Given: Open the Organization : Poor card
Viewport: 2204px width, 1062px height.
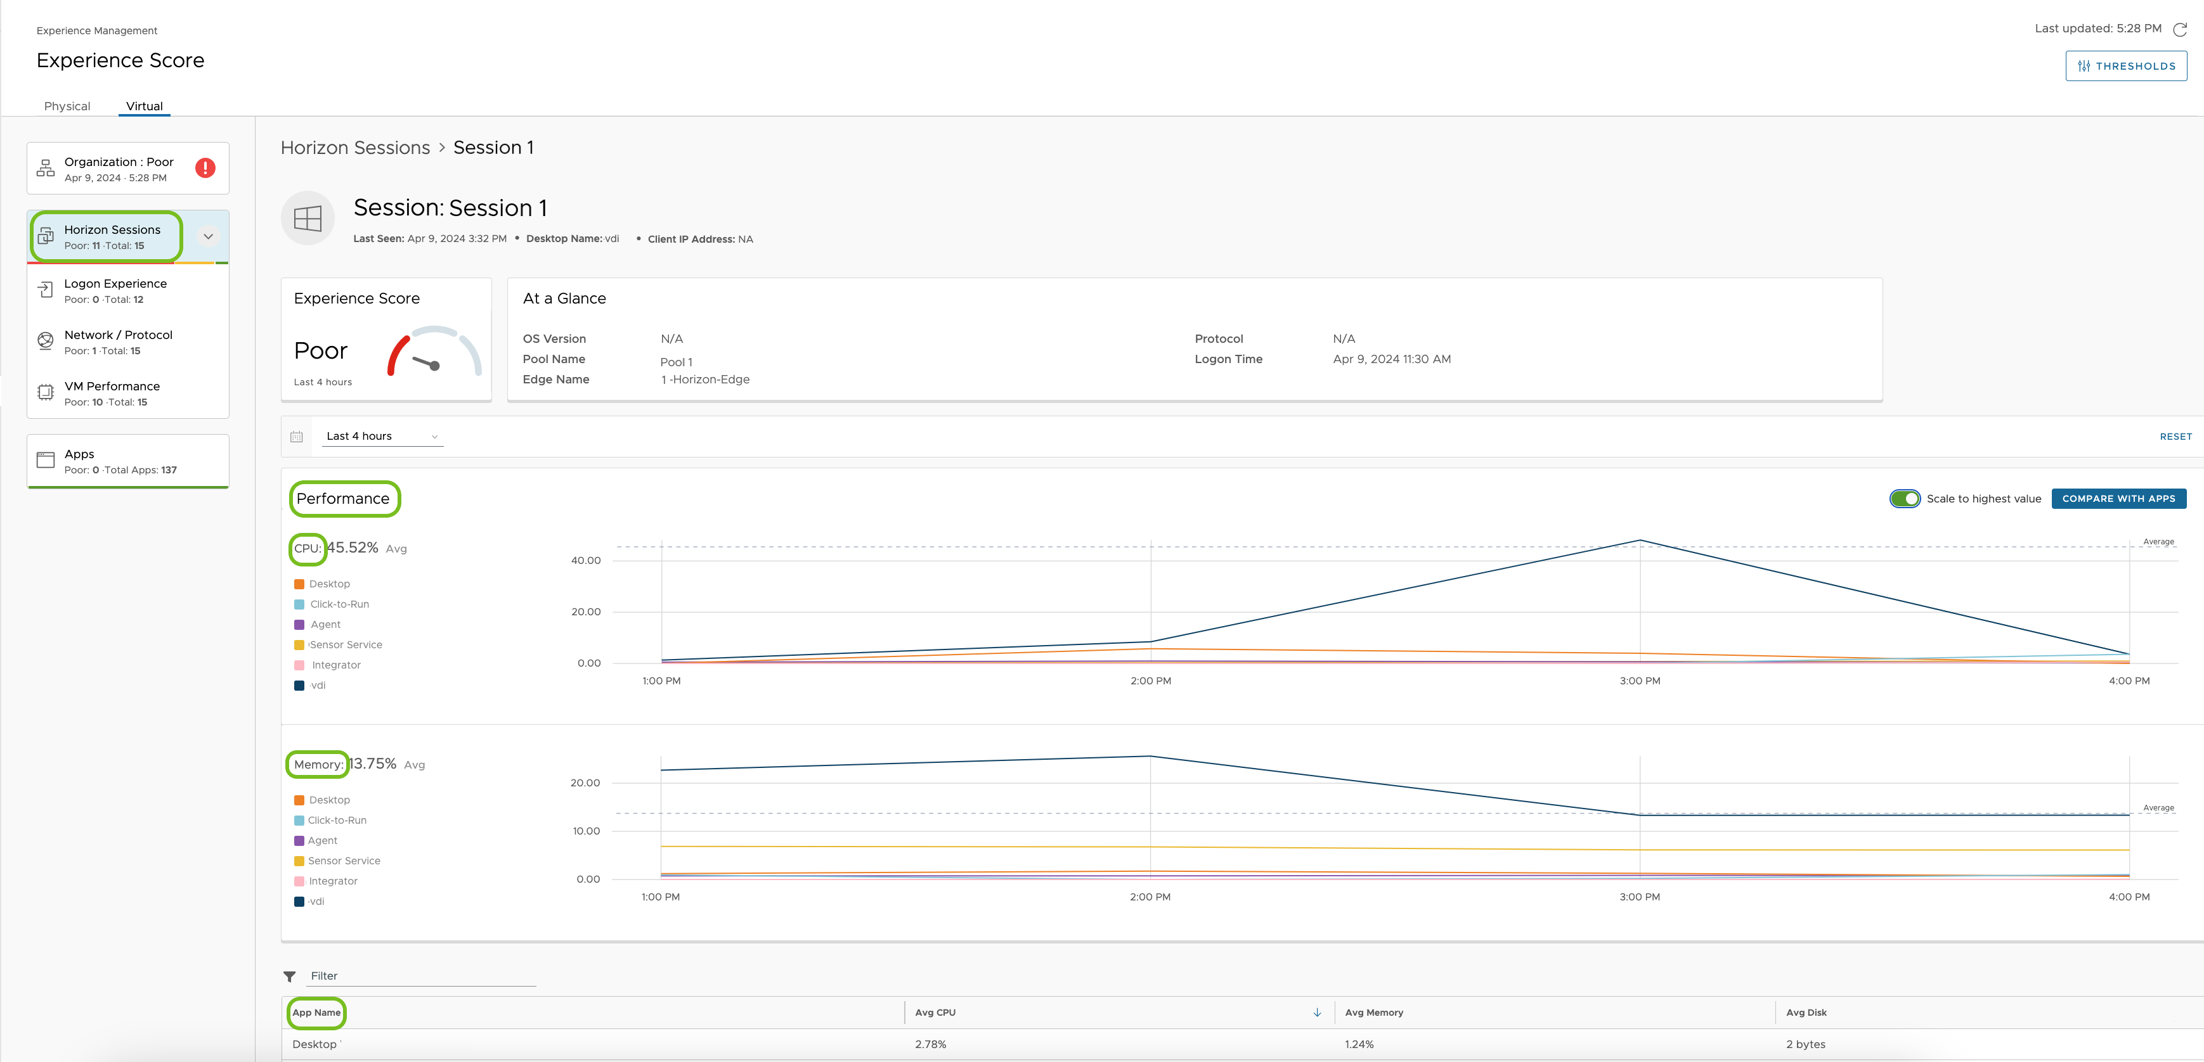Looking at the screenshot, I should click(x=127, y=169).
